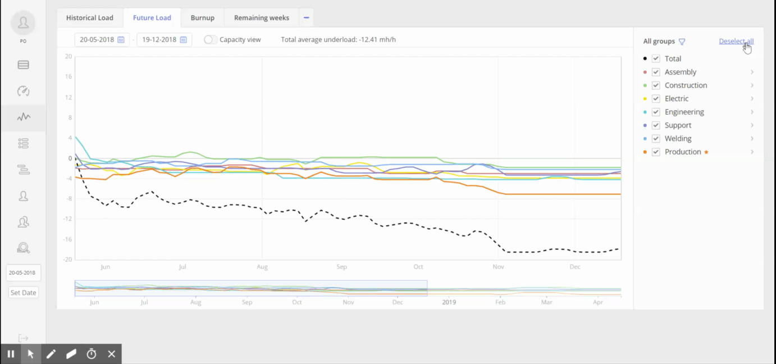This screenshot has height=364, width=776.
Task: Click the end date calendar icon
Action: point(183,40)
